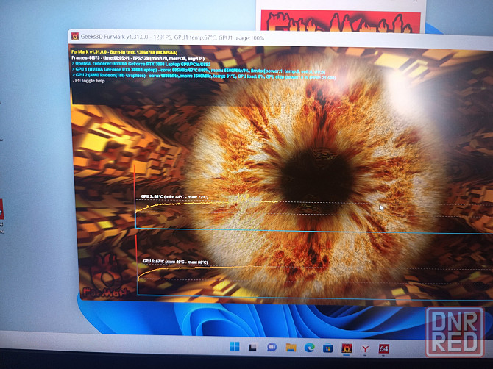The width and height of the screenshot is (493, 369).
Task: Launch Microsoft Edge from the taskbar
Action: coord(309,348)
